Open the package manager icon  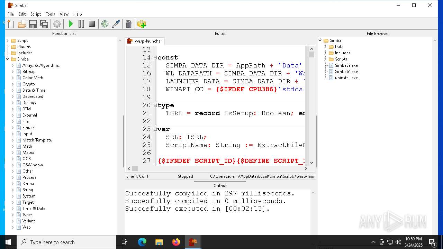142,24
